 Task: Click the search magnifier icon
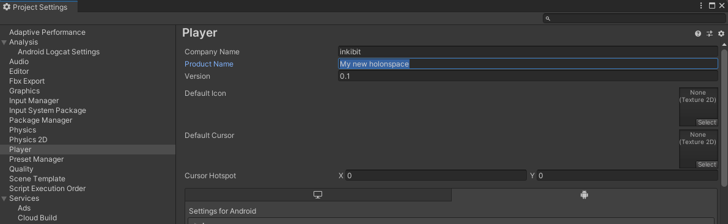(548, 18)
